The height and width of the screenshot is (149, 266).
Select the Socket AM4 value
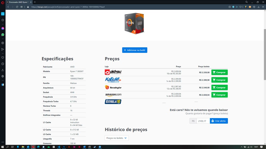click(72, 92)
